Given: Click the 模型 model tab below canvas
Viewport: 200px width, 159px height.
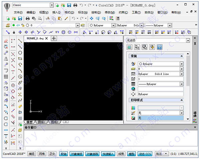Looking at the screenshot, I should [x=29, y=122].
